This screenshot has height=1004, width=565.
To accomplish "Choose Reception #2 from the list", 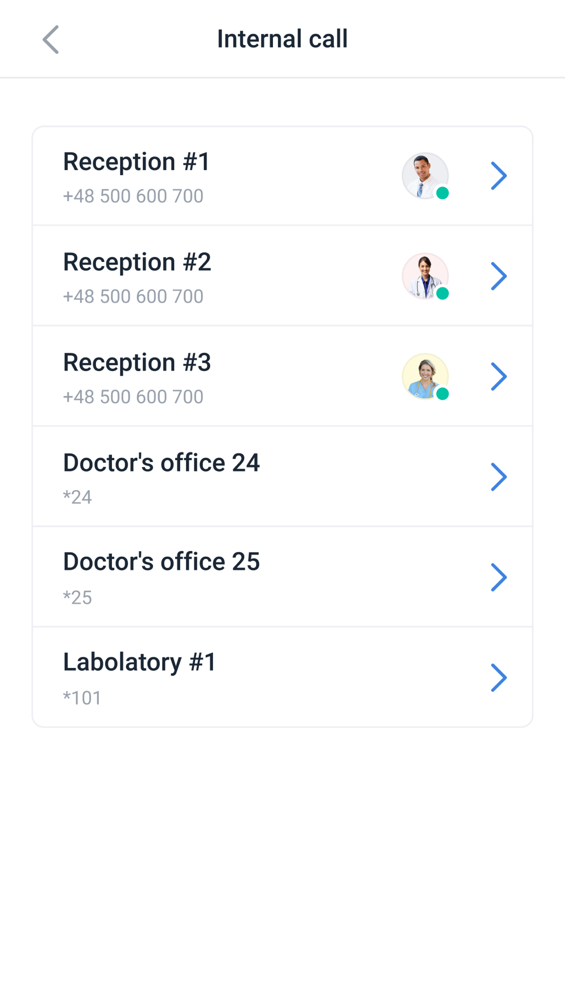I will [x=282, y=276].
